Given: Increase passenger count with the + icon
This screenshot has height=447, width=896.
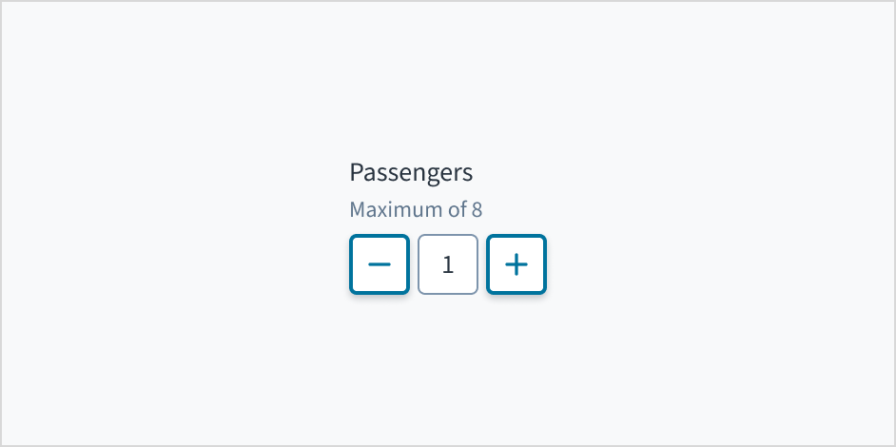Looking at the screenshot, I should pyautogui.click(x=516, y=264).
